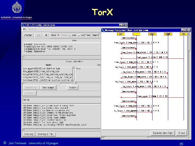Select the cf1 instance header

click(x=184, y=34)
